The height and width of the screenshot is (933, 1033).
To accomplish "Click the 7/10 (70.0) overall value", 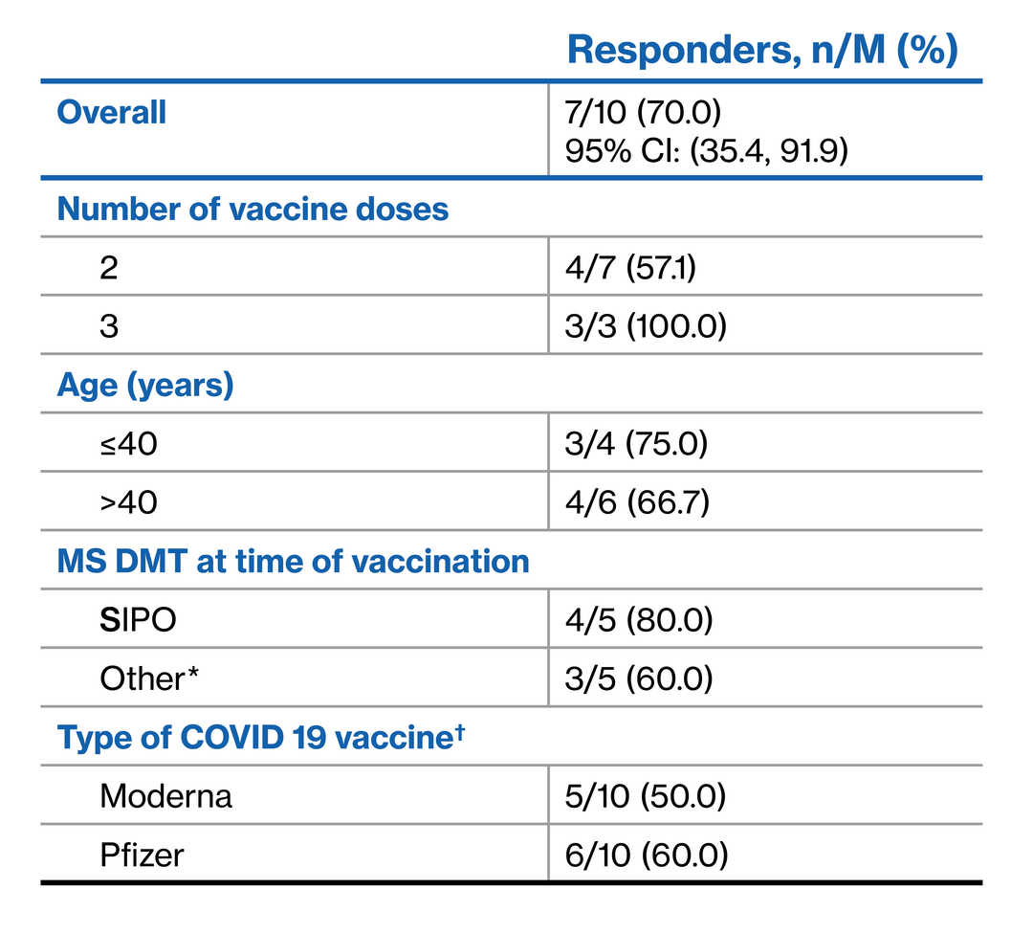I will 643,113.
